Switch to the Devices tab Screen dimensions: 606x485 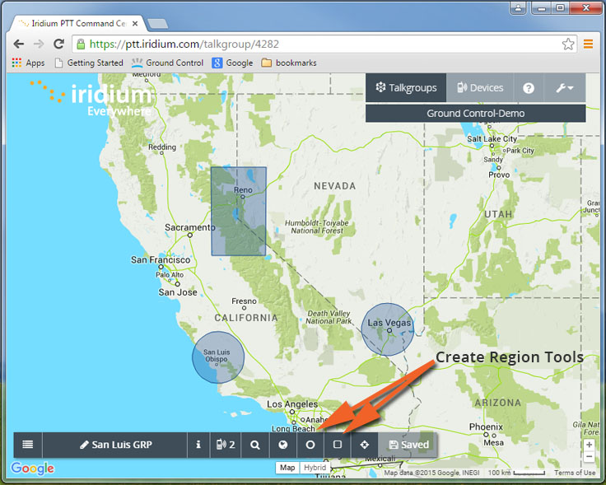[480, 88]
